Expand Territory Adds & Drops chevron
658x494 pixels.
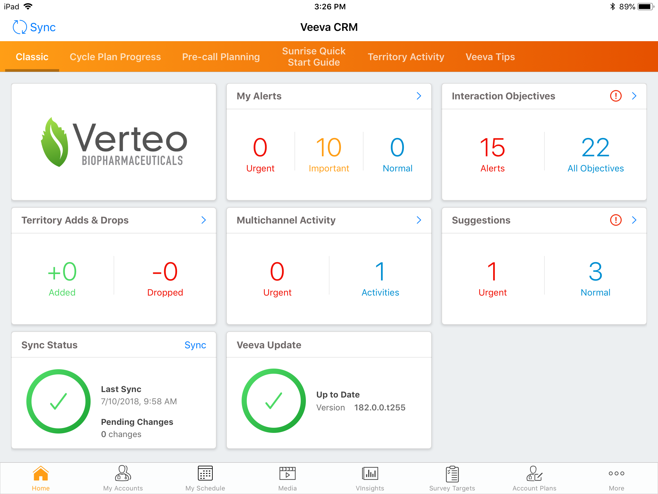pyautogui.click(x=203, y=220)
